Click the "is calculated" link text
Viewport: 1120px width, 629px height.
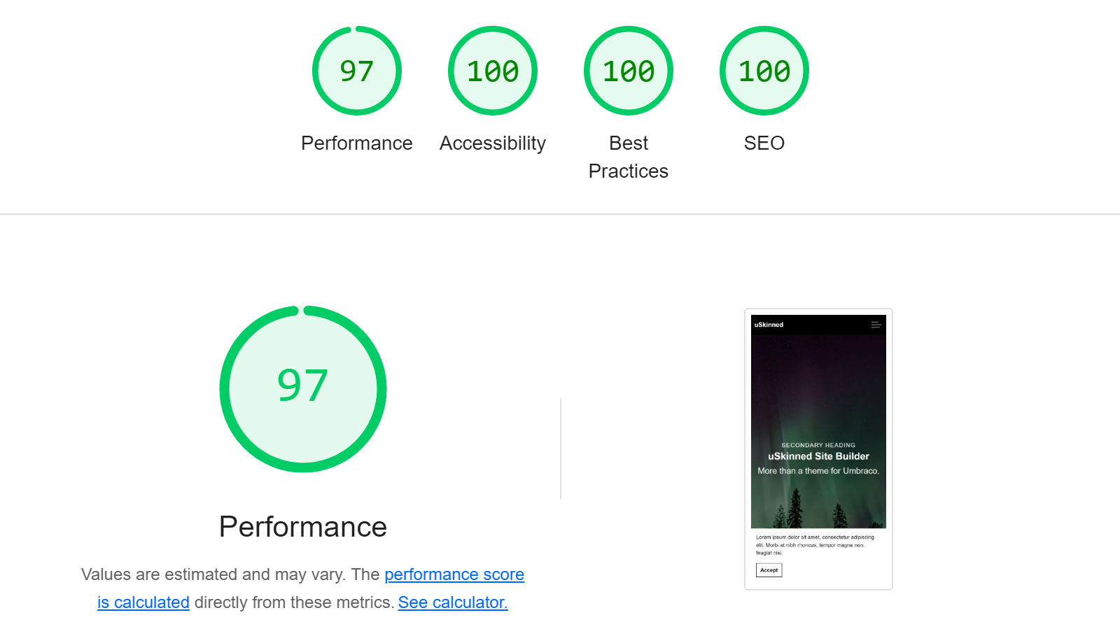pyautogui.click(x=143, y=602)
